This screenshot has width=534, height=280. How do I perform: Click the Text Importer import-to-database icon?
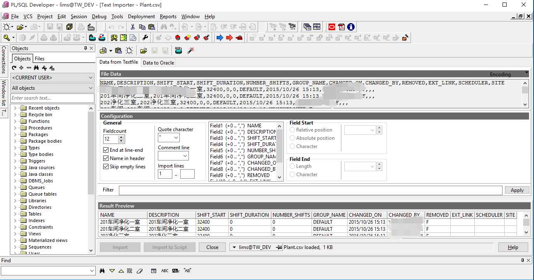[x=179, y=50]
